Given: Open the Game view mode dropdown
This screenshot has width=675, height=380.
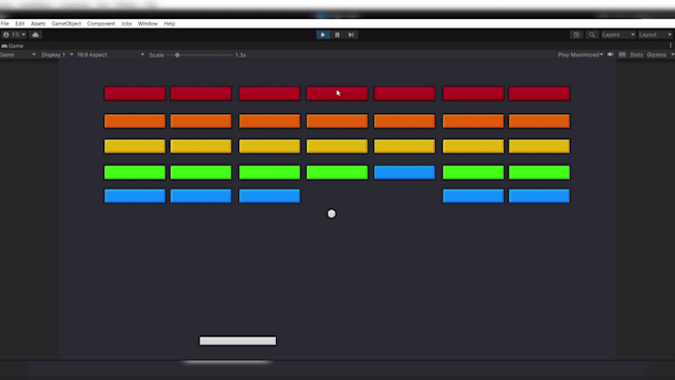Looking at the screenshot, I should pyautogui.click(x=18, y=55).
